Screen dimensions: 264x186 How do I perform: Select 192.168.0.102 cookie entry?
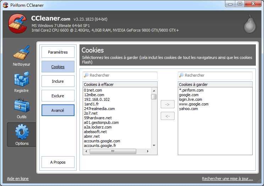[97, 99]
